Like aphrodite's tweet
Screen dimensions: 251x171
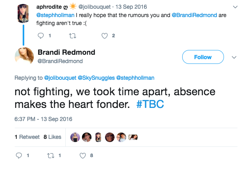105,36
